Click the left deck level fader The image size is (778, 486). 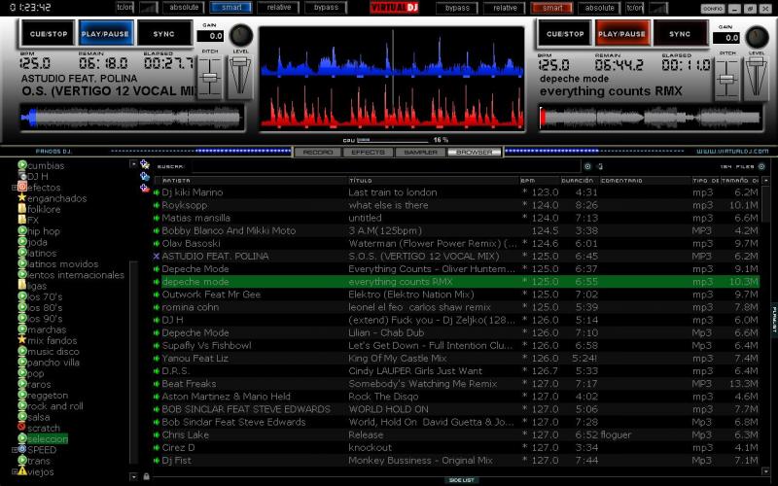(240, 77)
